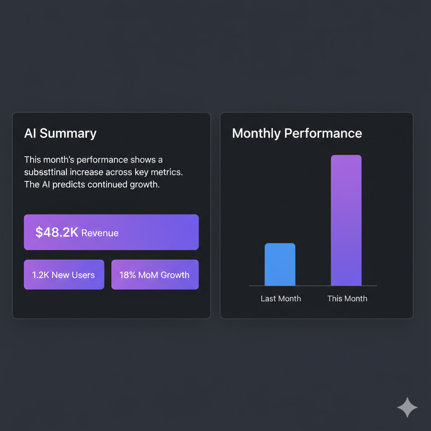Click the 18% MoM Growth badge
Image resolution: width=431 pixels, height=431 pixels.
click(x=154, y=274)
